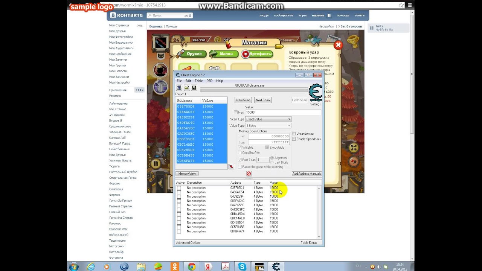Open the Windows Start orb
The width and height of the screenshot is (482, 271).
coord(73,266)
